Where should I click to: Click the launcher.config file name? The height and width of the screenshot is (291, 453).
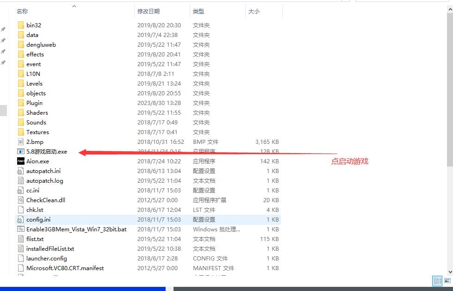pos(46,259)
